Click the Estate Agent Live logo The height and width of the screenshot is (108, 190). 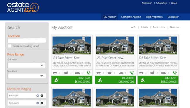[x=23, y=7]
